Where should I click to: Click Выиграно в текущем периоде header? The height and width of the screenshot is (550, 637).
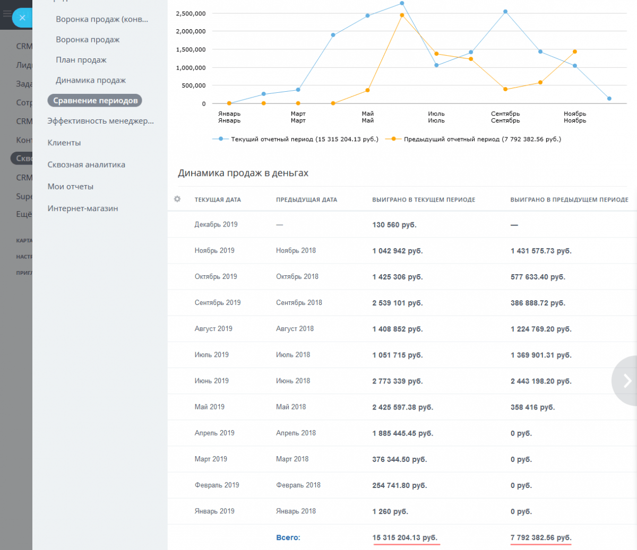coord(424,200)
